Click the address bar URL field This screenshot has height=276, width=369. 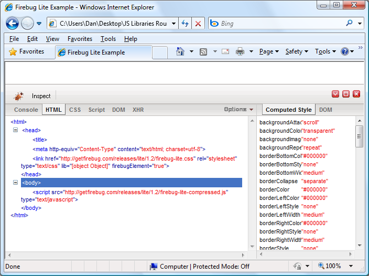click(x=113, y=23)
